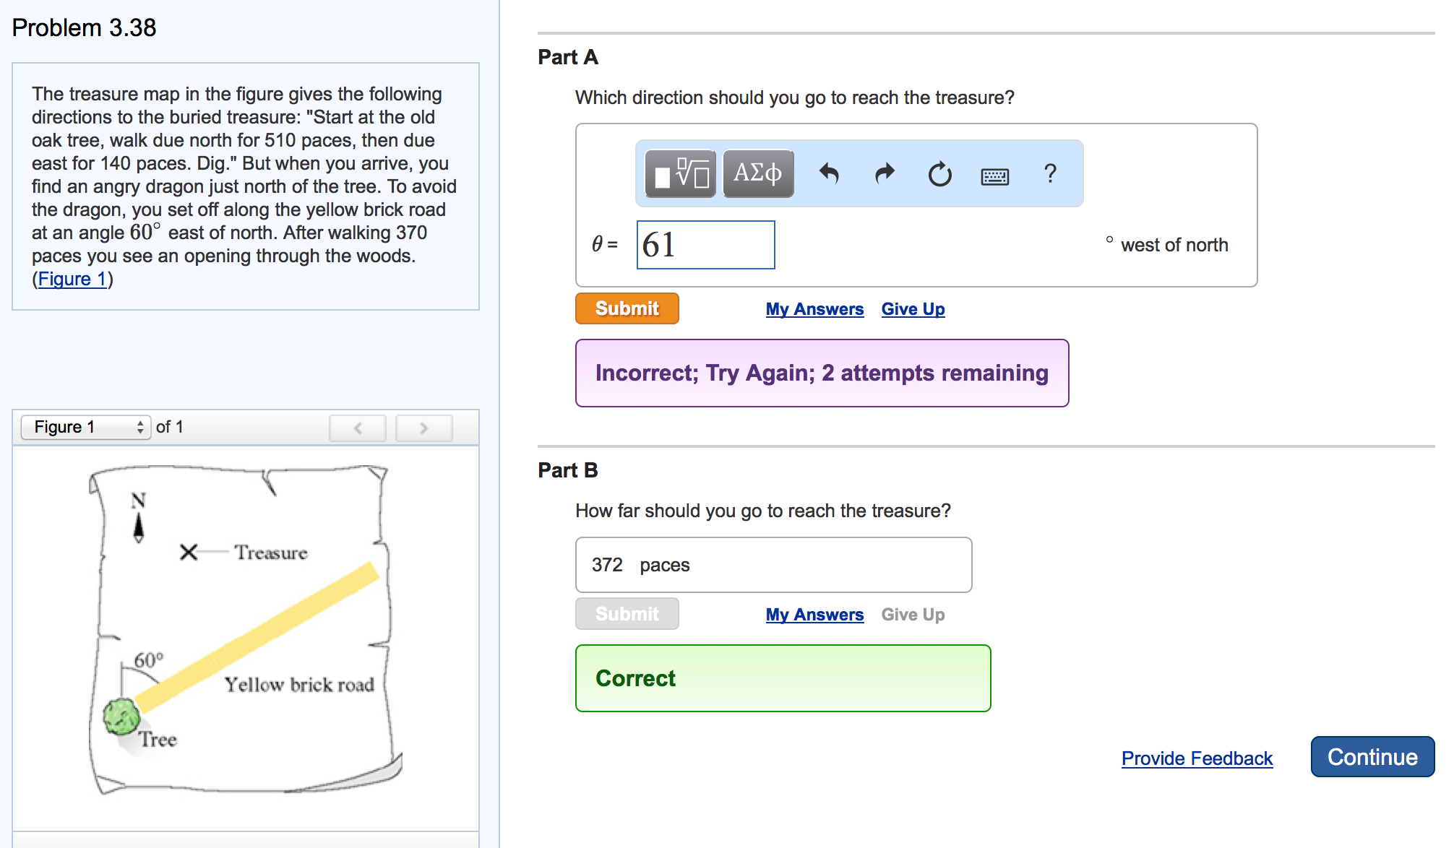The width and height of the screenshot is (1454, 848).
Task: Open the Figure 1 selector dropdown
Action: [85, 427]
